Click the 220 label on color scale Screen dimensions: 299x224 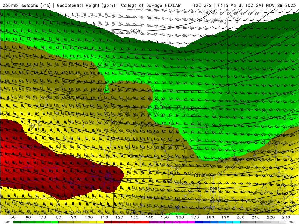(271, 217)
